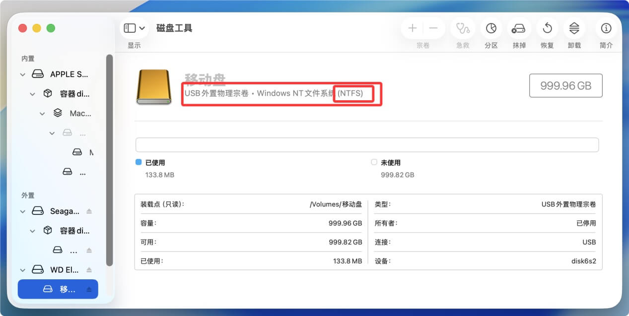The image size is (629, 316).
Task: Click the 抹掉 (Erase) disk icon
Action: 519,28
